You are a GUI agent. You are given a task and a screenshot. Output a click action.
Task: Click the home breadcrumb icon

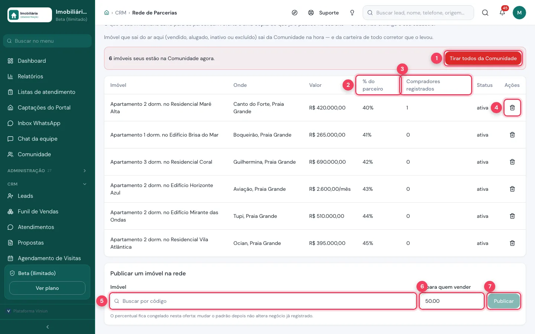107,13
